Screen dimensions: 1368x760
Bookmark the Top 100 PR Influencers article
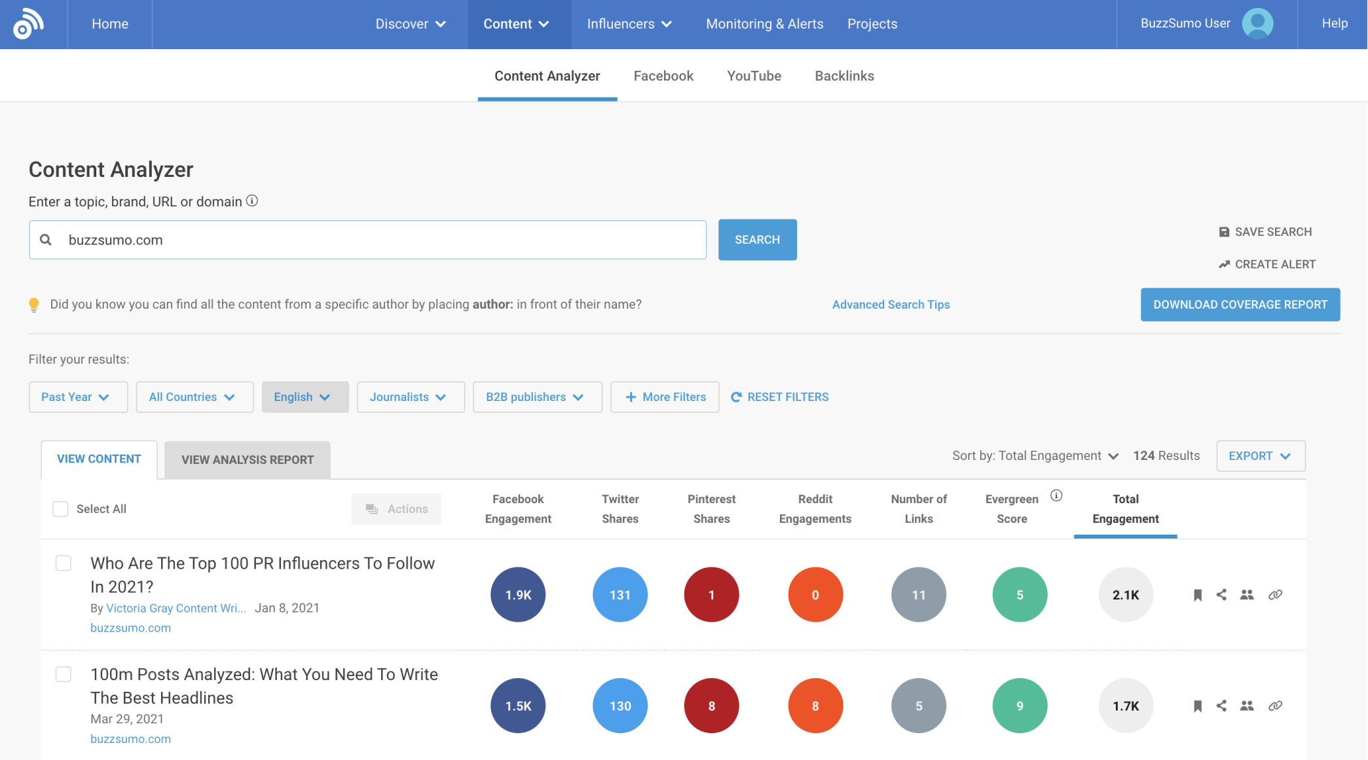(1197, 594)
